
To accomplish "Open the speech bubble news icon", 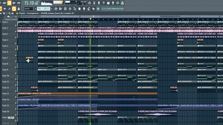I will click(118, 3).
